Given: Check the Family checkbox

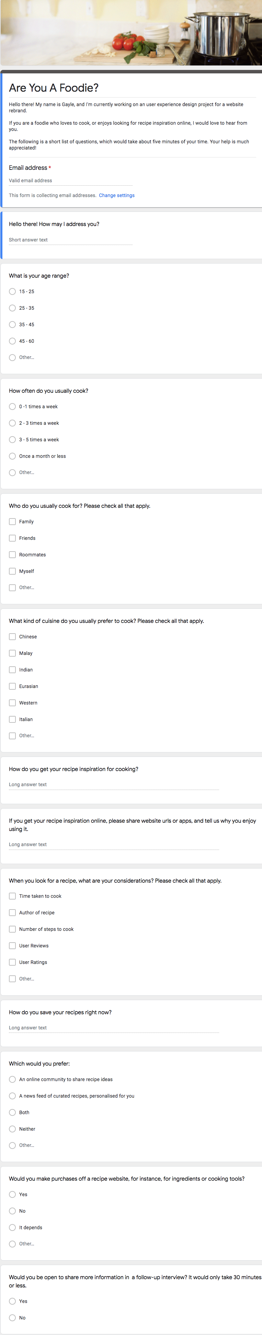Looking at the screenshot, I should (x=12, y=522).
